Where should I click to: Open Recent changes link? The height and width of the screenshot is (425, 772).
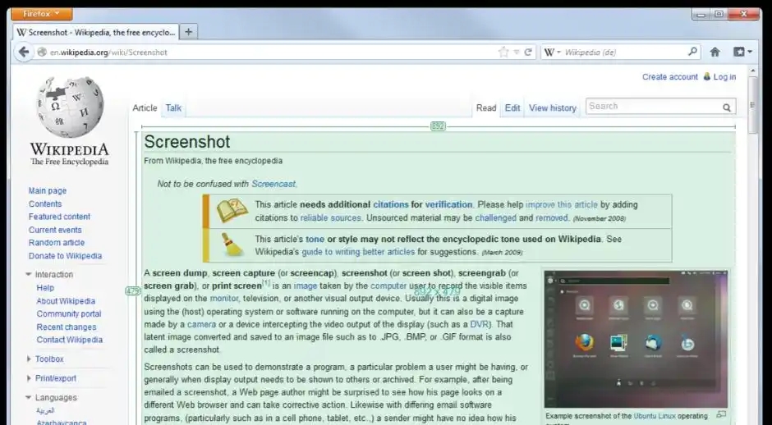tap(66, 327)
